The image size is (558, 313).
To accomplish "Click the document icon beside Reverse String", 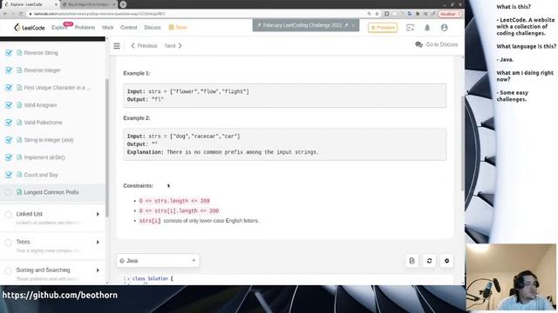I will (x=19, y=52).
